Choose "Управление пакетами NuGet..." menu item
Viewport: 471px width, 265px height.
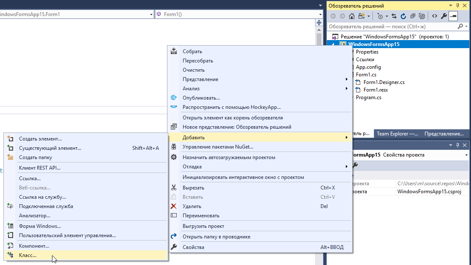point(218,147)
